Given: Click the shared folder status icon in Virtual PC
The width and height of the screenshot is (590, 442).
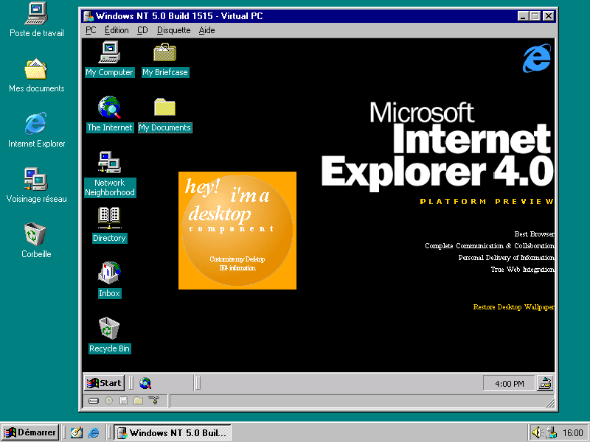Looking at the screenshot, I should [x=139, y=401].
